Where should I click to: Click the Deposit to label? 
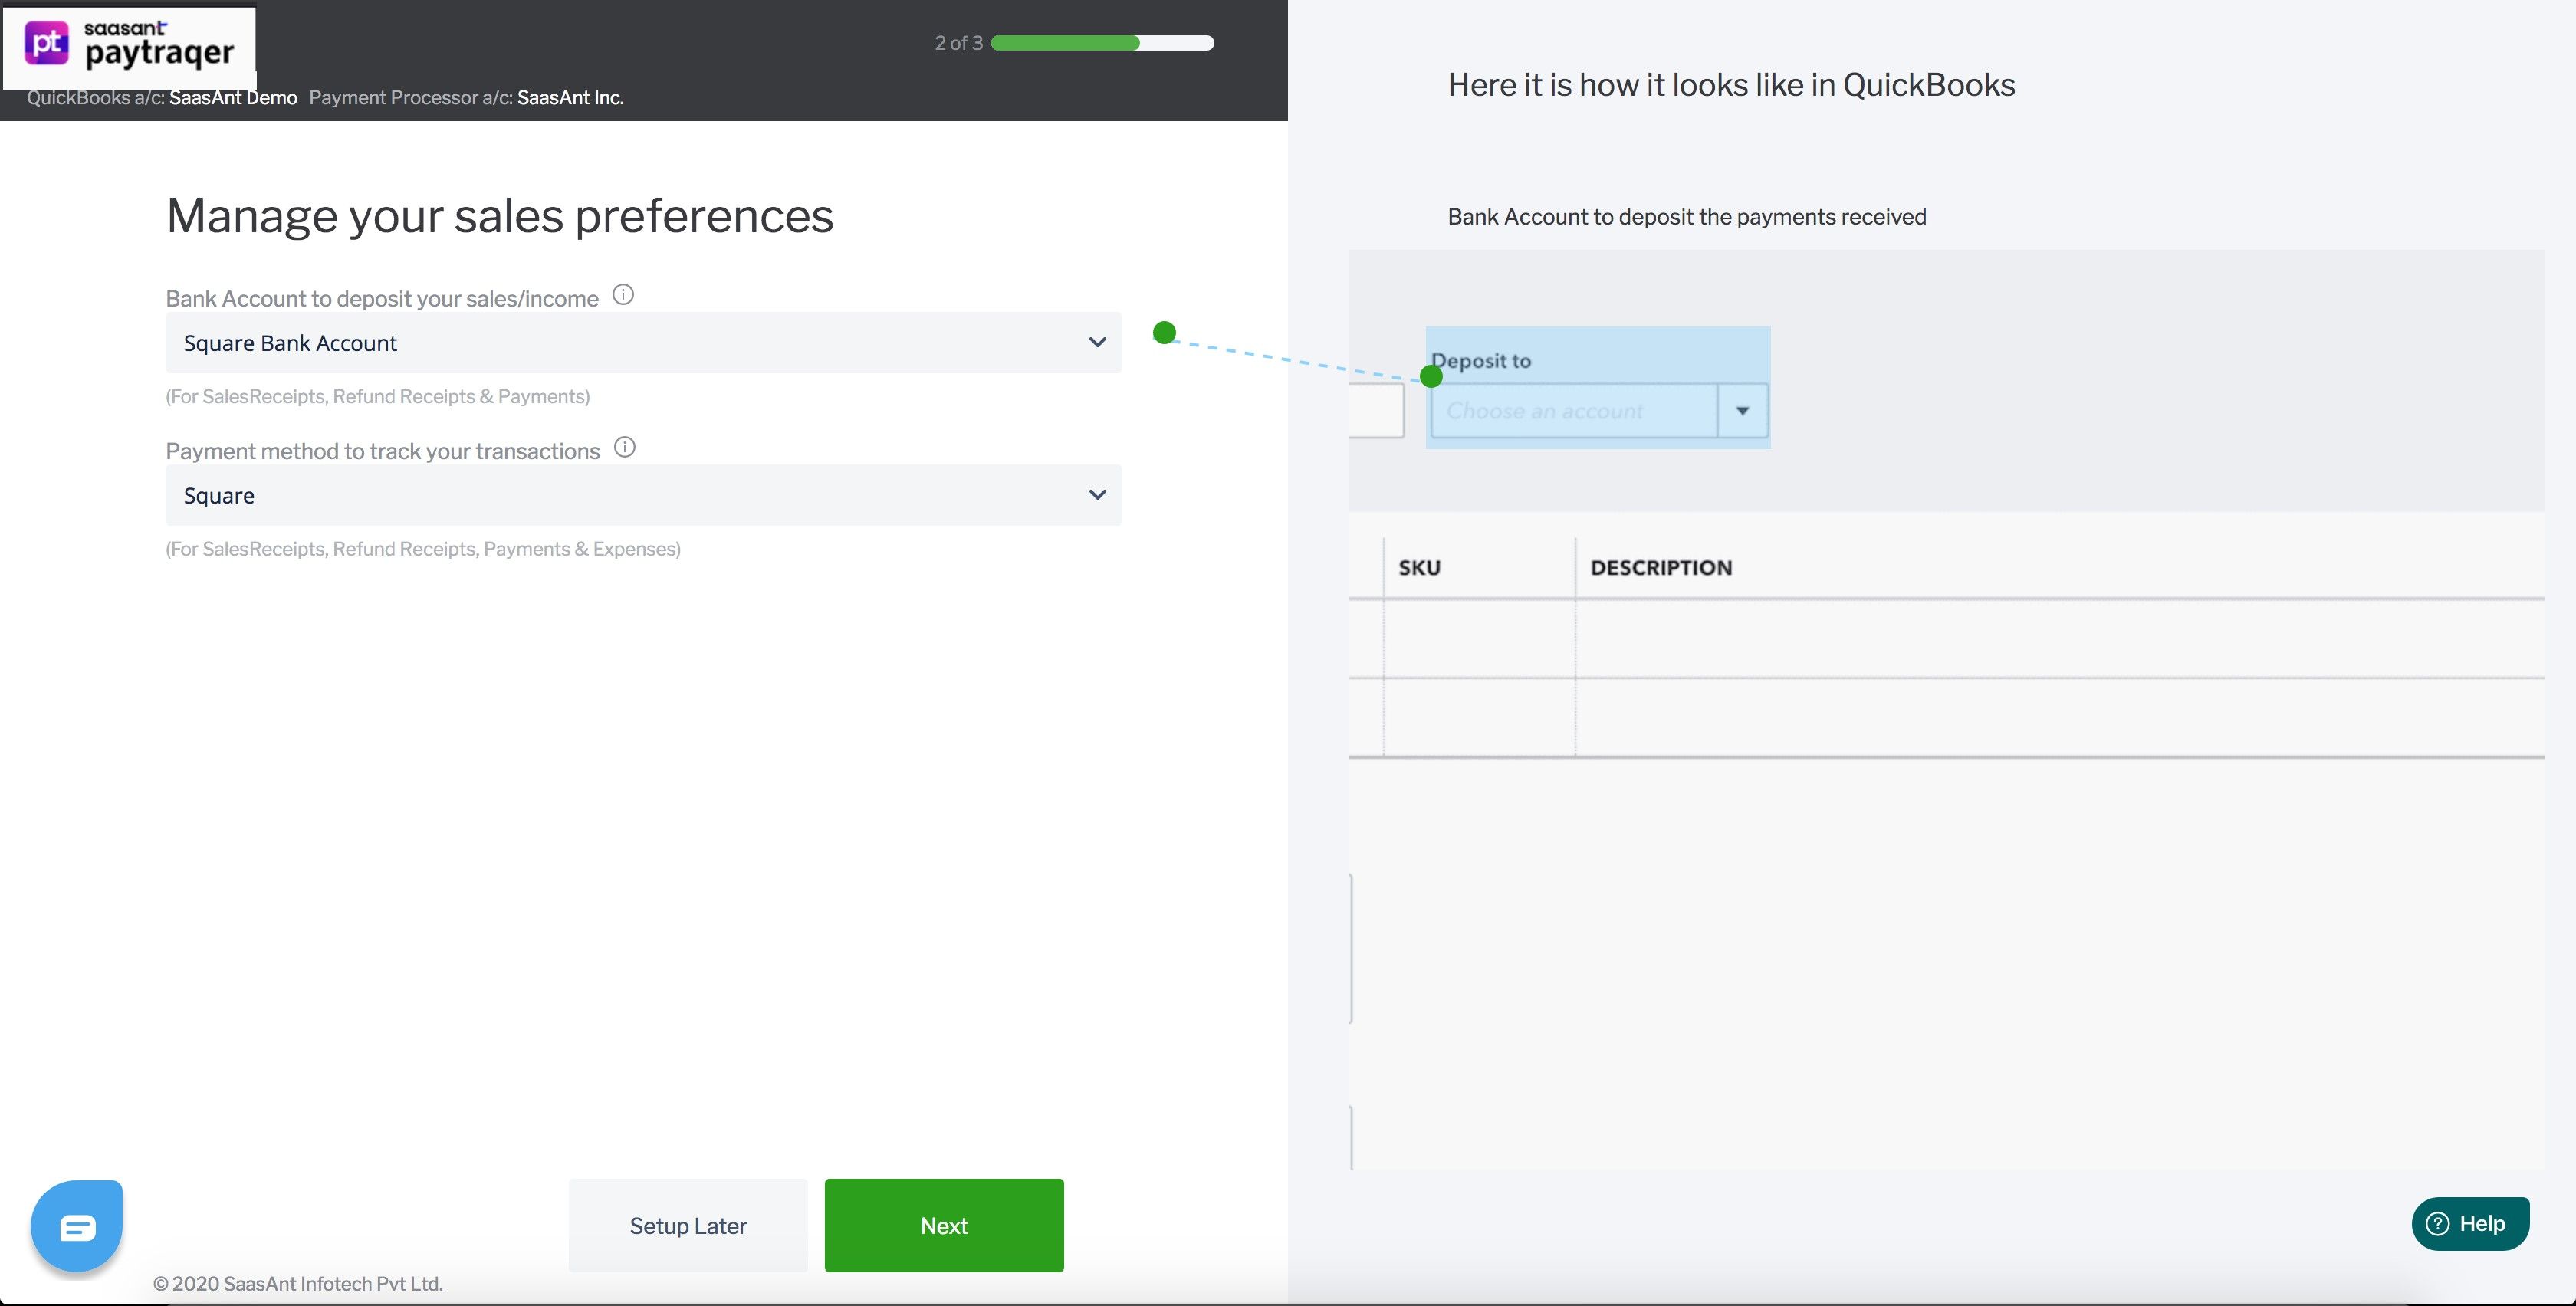click(1481, 361)
